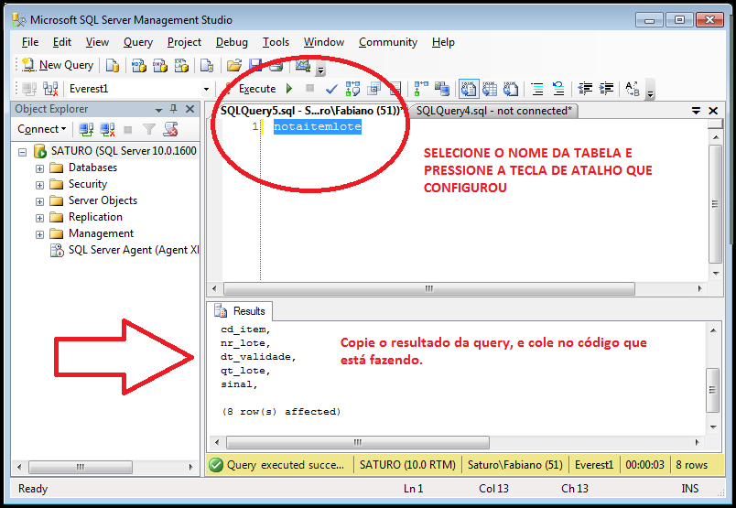Click the Change Connection icon
736x508 pixels.
coord(50,88)
